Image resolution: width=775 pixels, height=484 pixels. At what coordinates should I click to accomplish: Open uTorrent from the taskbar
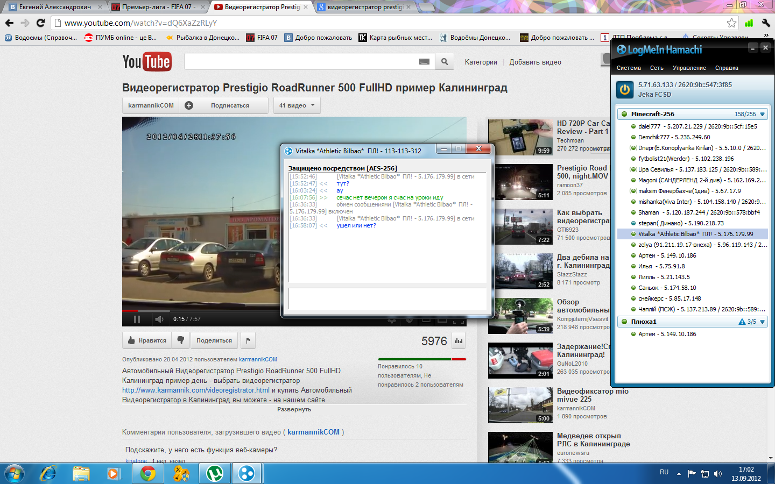tap(215, 473)
